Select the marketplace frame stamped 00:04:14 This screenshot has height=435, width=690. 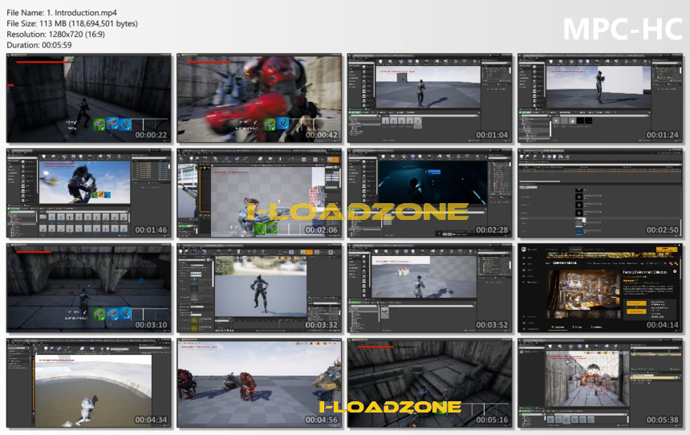pos(600,288)
